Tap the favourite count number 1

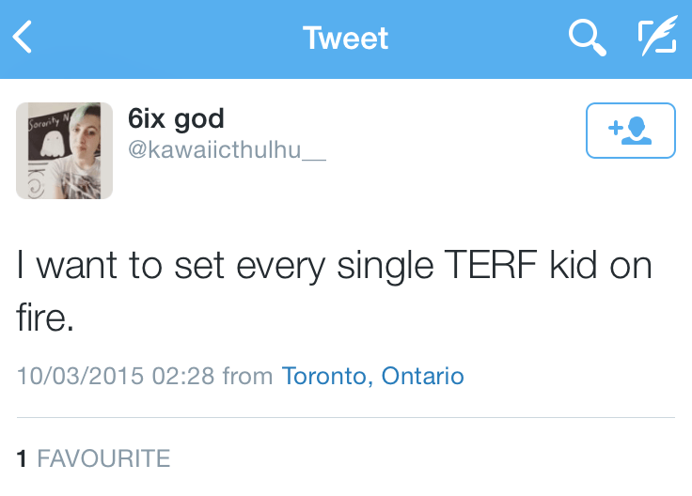pos(22,458)
